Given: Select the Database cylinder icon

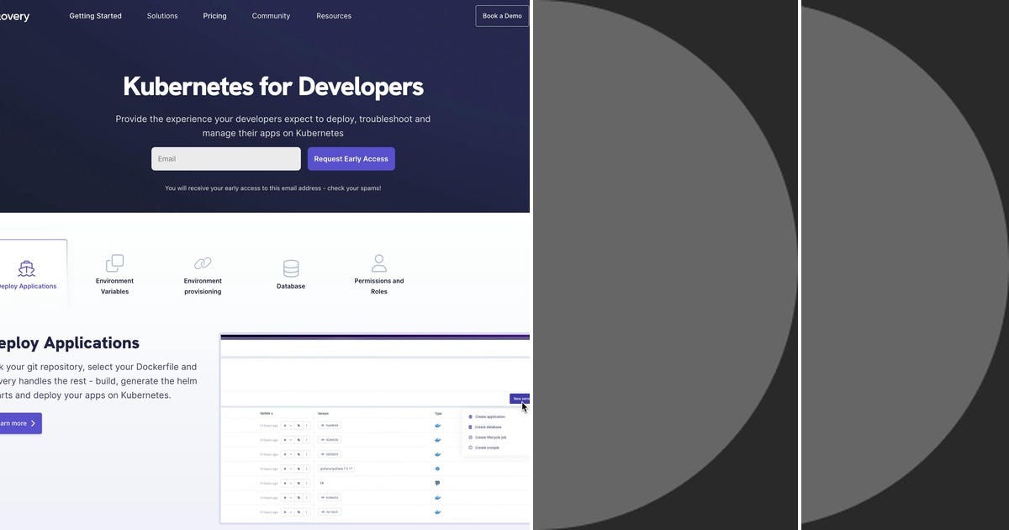Looking at the screenshot, I should coord(291,266).
